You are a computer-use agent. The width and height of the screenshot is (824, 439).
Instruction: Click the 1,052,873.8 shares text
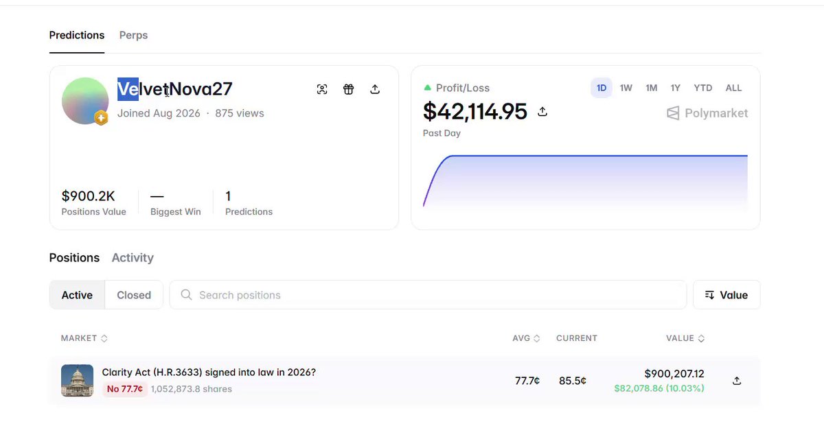click(x=192, y=389)
